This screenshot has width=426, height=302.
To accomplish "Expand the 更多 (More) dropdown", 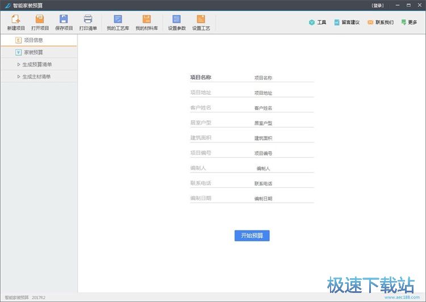I will point(409,23).
